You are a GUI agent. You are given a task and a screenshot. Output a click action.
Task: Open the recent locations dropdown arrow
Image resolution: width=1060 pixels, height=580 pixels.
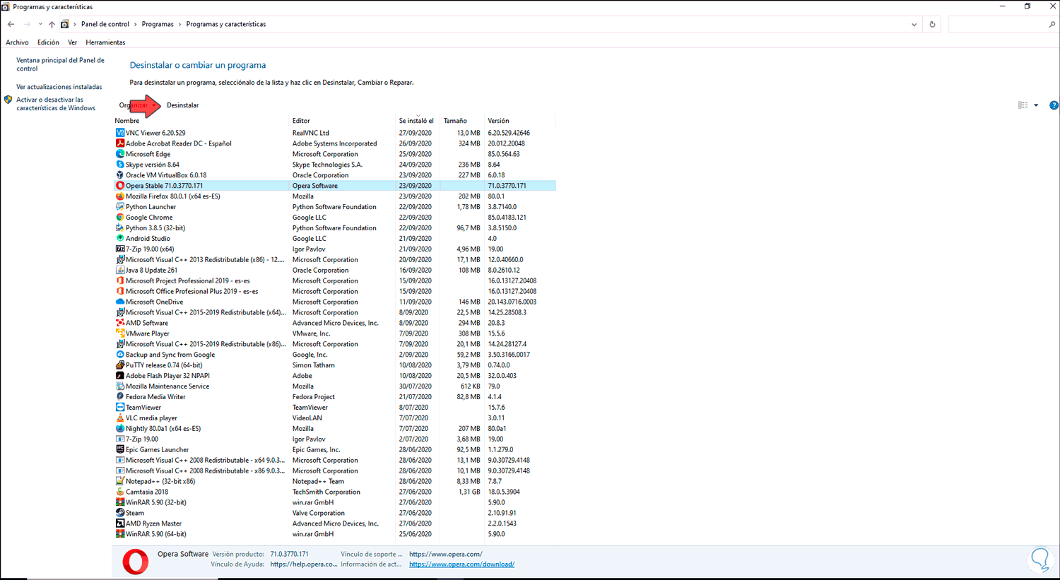[x=40, y=24]
